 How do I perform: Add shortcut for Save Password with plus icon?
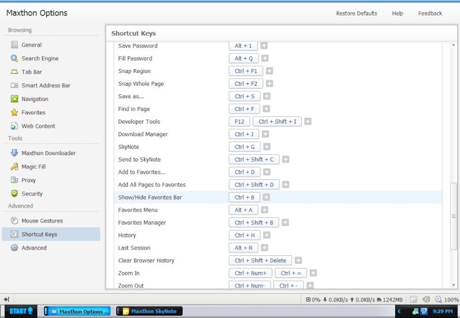[x=264, y=46]
